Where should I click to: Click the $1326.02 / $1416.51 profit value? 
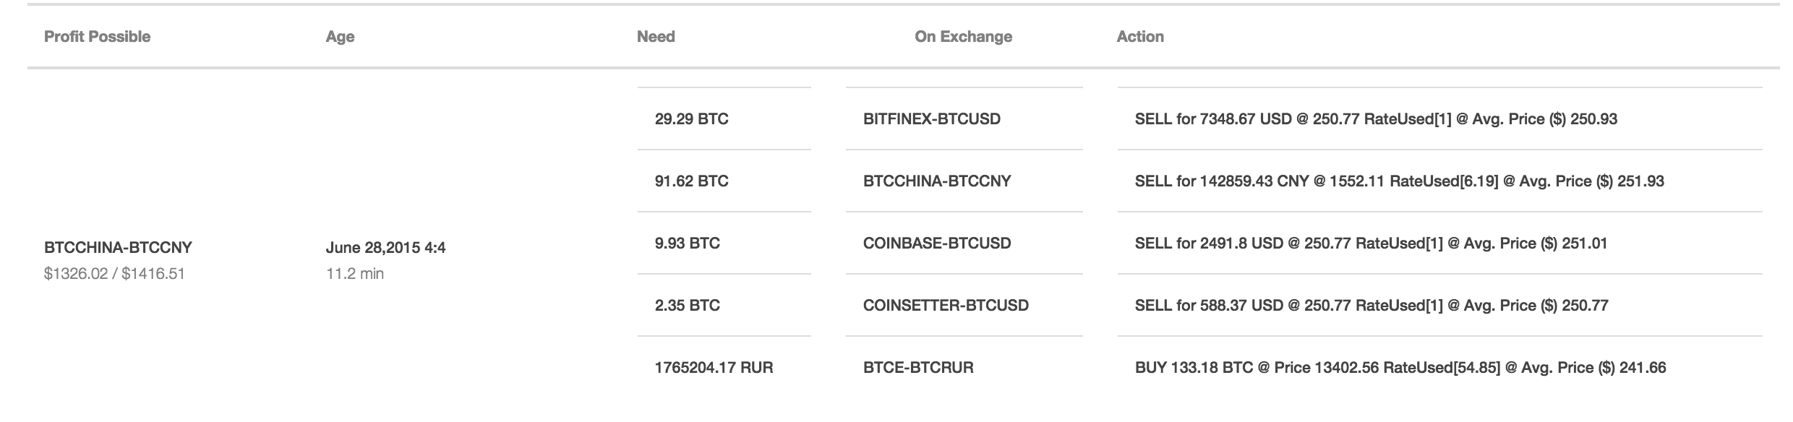click(x=114, y=274)
